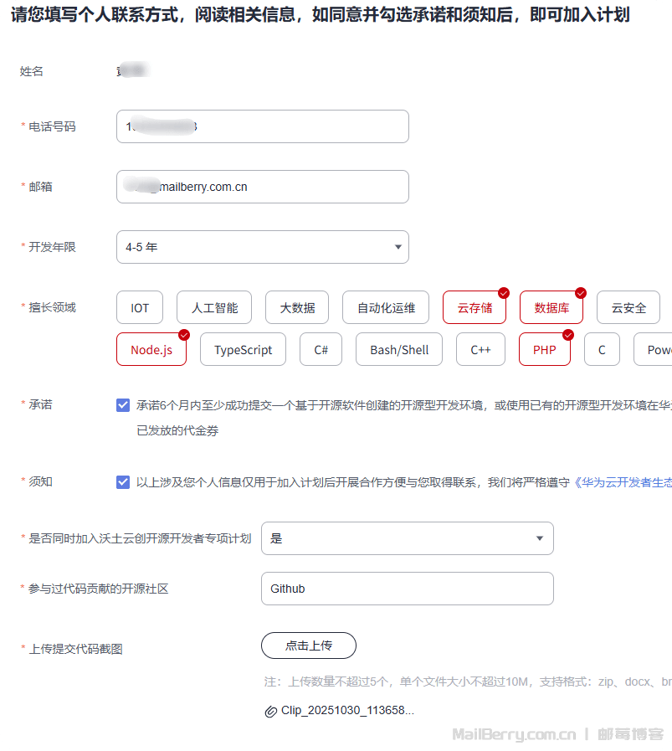Open the 开发年限 dropdown
Screen dimensions: 672x751
point(262,247)
